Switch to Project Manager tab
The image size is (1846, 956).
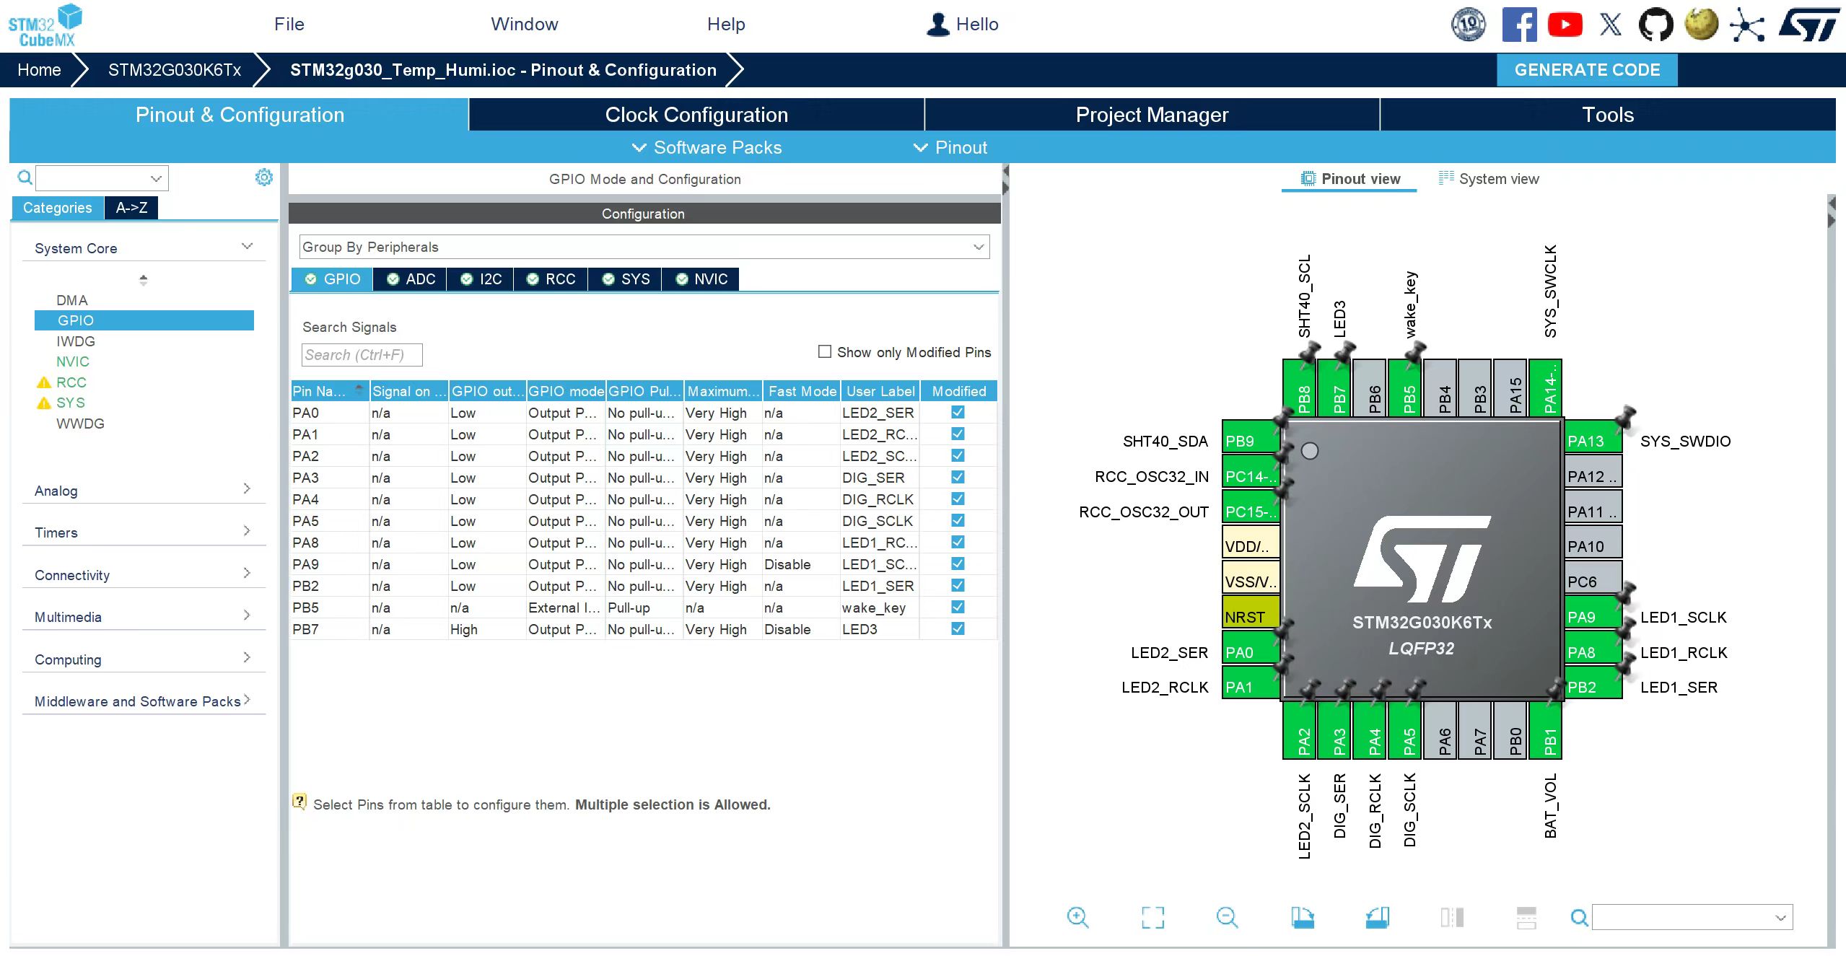1152,115
